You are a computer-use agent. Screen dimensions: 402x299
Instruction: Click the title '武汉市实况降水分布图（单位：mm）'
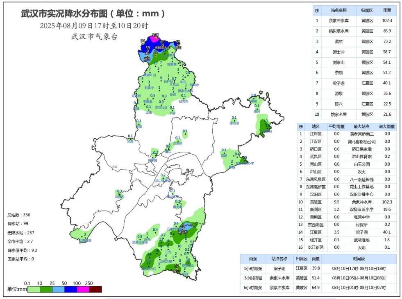coord(93,13)
